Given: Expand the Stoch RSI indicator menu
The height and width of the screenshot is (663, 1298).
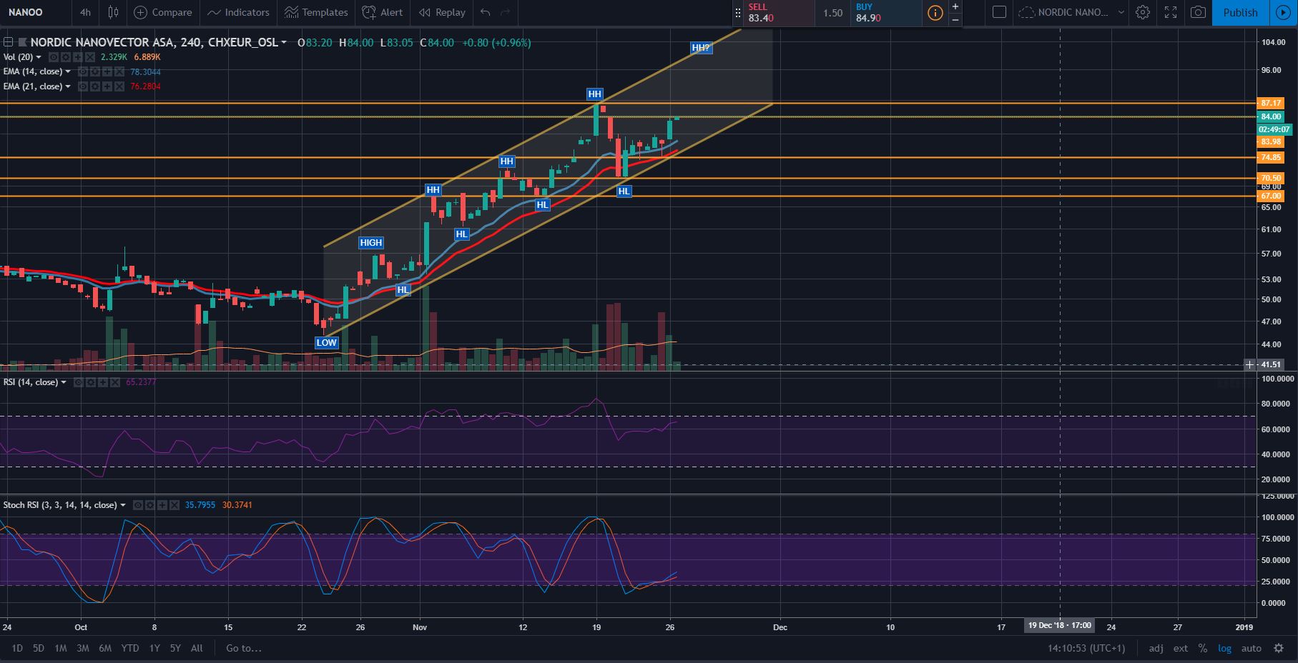Looking at the screenshot, I should click(x=123, y=505).
